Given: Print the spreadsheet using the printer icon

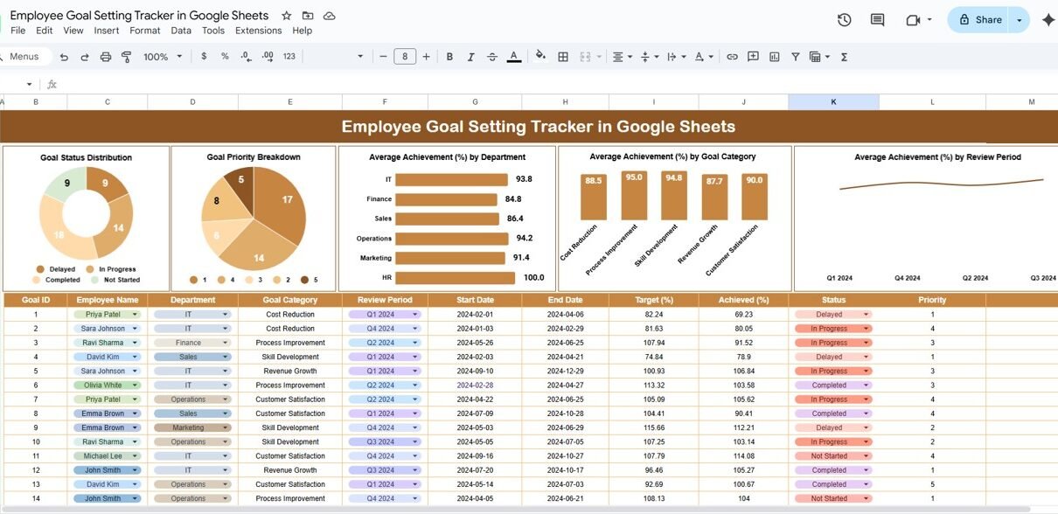Looking at the screenshot, I should pyautogui.click(x=106, y=57).
